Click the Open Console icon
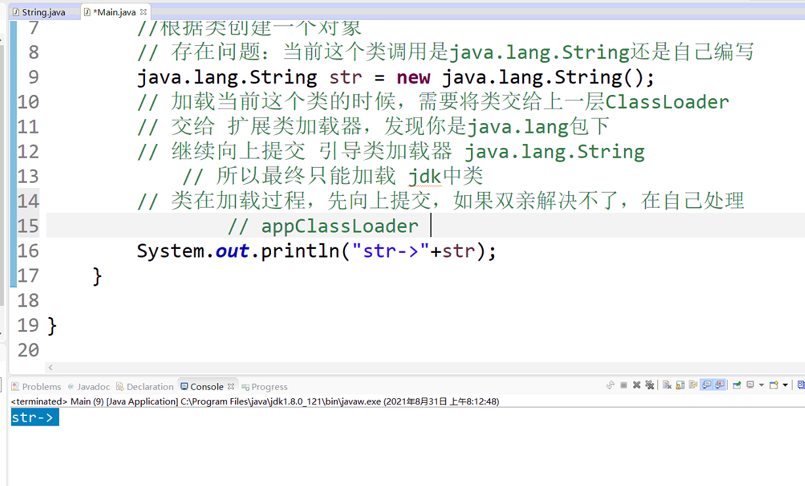Image resolution: width=805 pixels, height=486 pixels. pyautogui.click(x=774, y=385)
